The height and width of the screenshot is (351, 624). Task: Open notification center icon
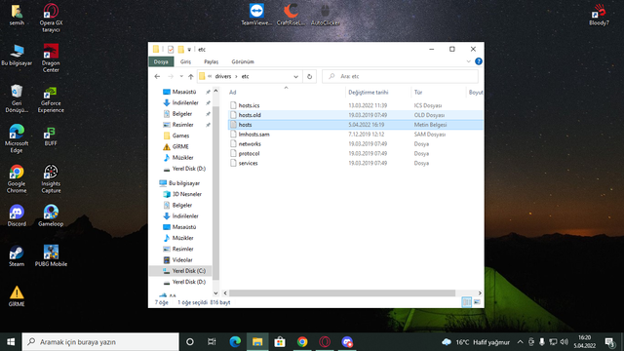(x=609, y=342)
